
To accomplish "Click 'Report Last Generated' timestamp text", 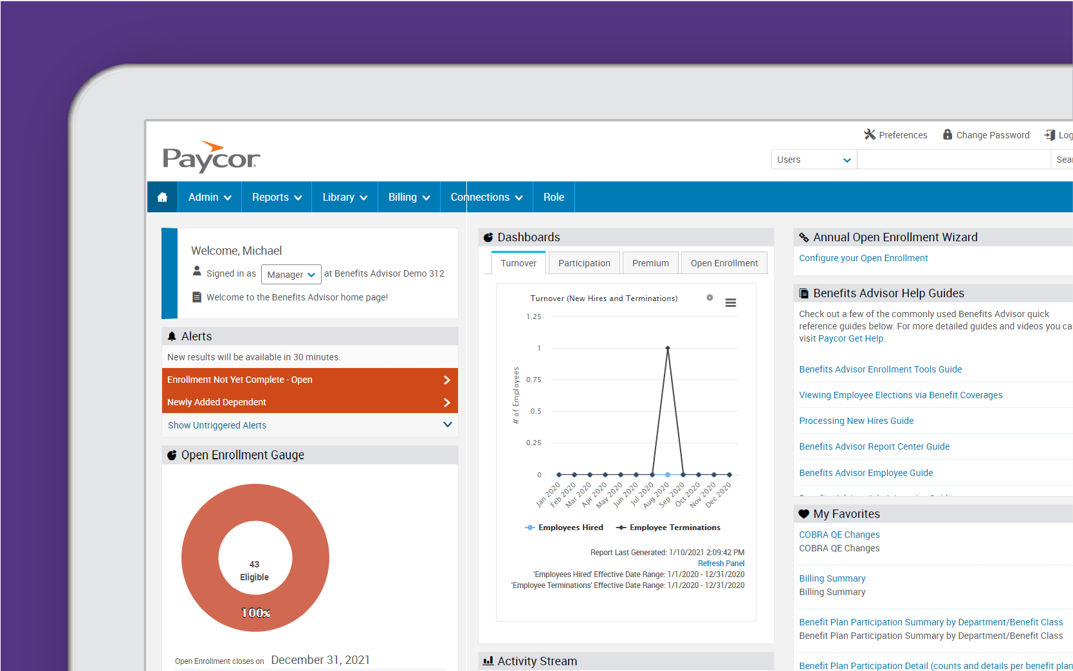I will tap(667, 553).
